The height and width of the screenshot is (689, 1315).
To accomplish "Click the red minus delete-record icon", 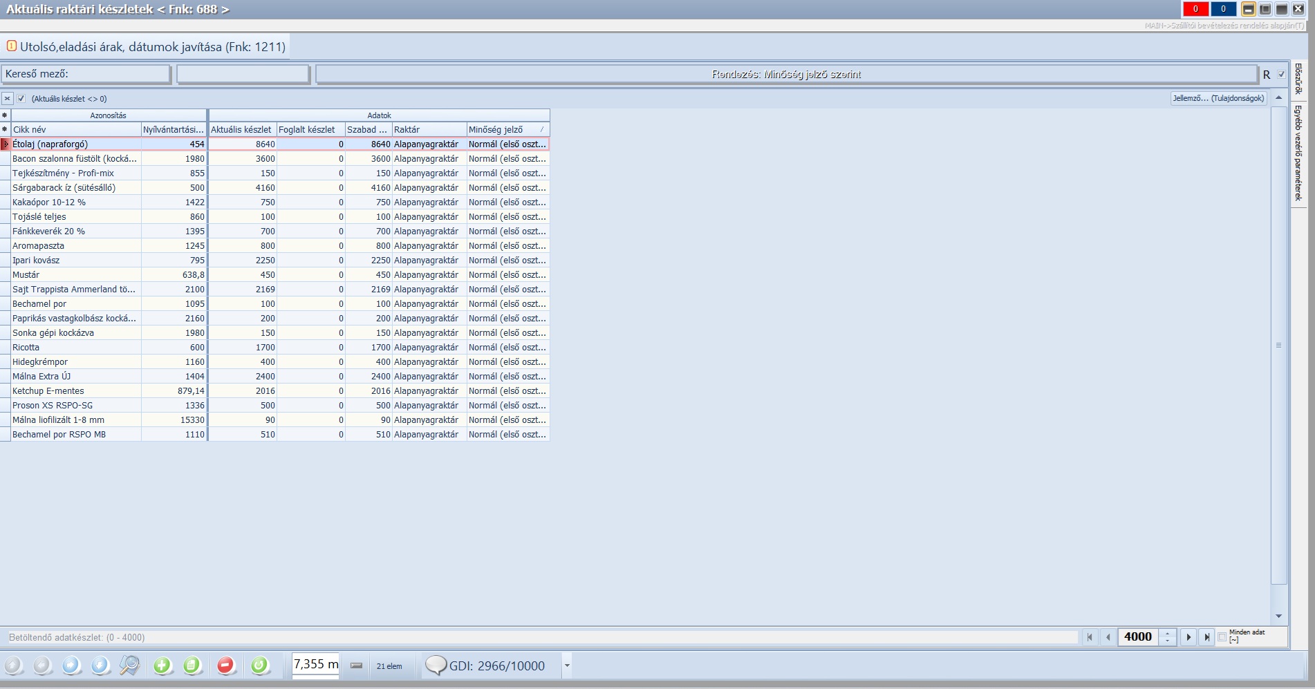I will (225, 666).
